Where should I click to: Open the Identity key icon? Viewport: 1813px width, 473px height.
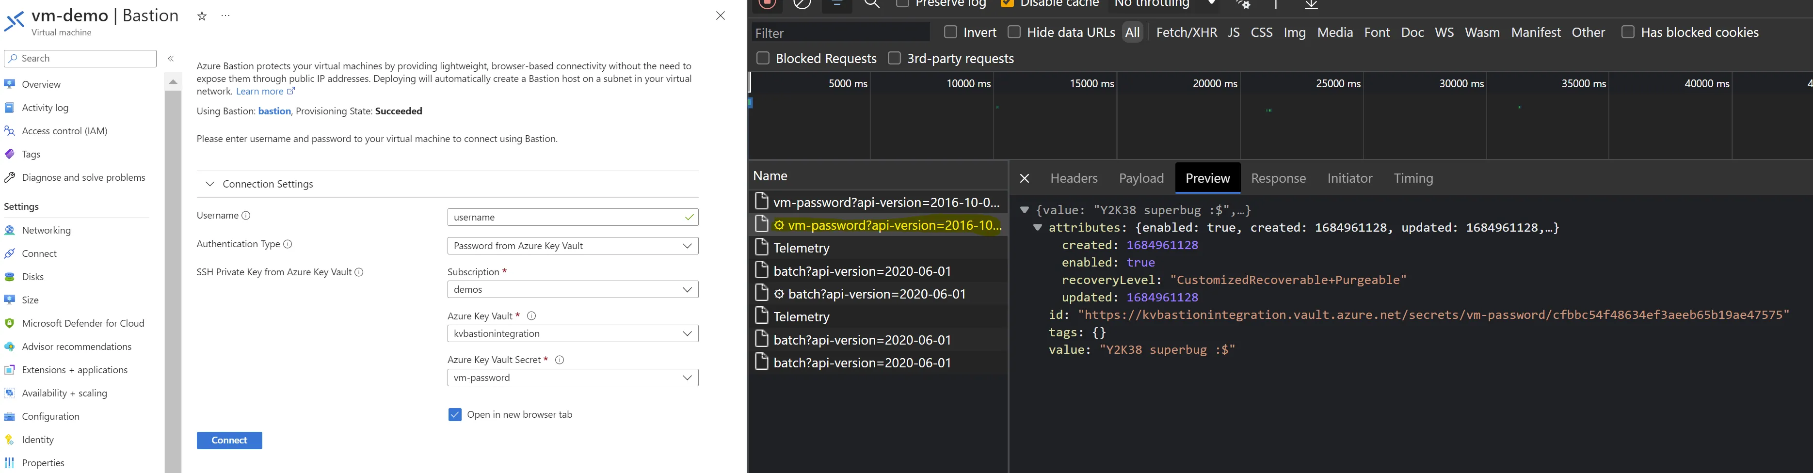pos(10,439)
